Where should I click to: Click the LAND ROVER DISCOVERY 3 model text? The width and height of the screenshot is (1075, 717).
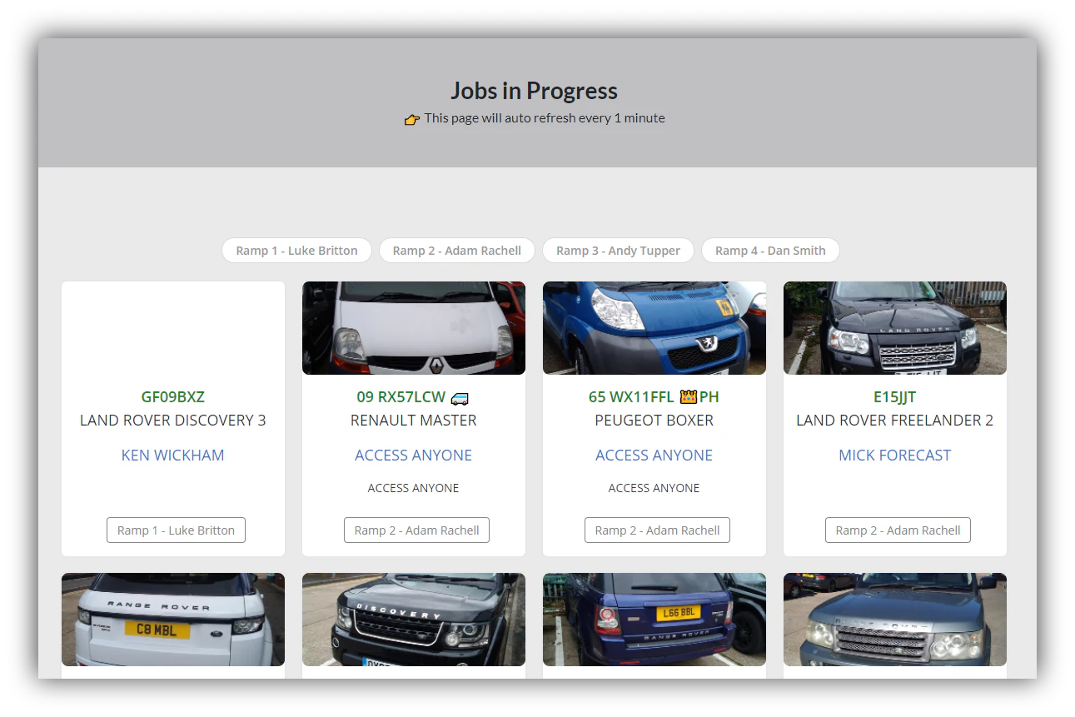(x=173, y=421)
